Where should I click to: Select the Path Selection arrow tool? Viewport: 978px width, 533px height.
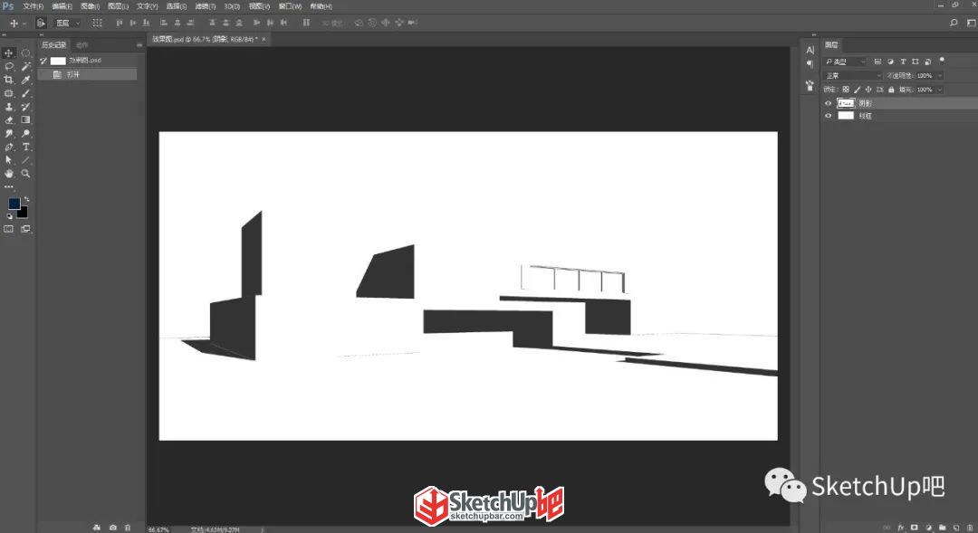[9, 160]
